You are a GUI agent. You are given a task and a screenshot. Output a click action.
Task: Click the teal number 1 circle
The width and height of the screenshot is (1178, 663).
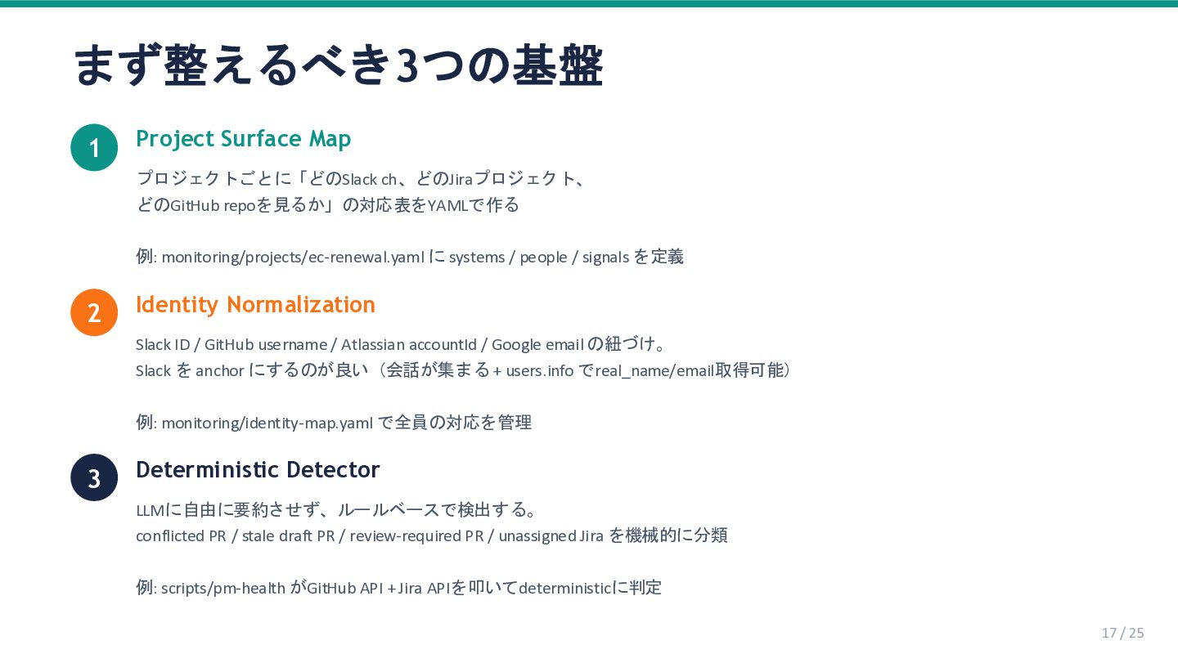pos(94,148)
